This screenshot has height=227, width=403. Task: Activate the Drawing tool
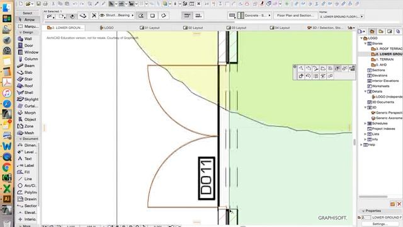pos(27,199)
